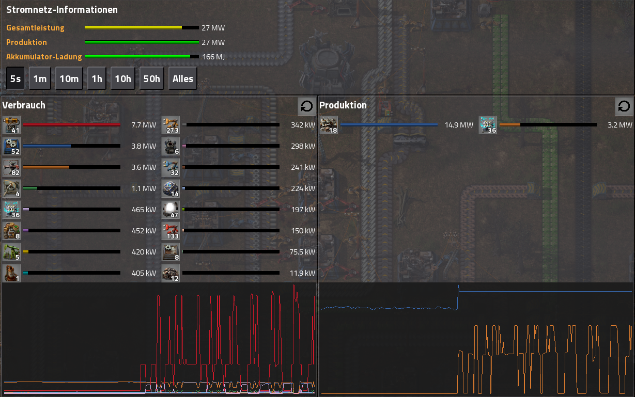
Task: Pick the 10h time range
Action: click(x=123, y=78)
